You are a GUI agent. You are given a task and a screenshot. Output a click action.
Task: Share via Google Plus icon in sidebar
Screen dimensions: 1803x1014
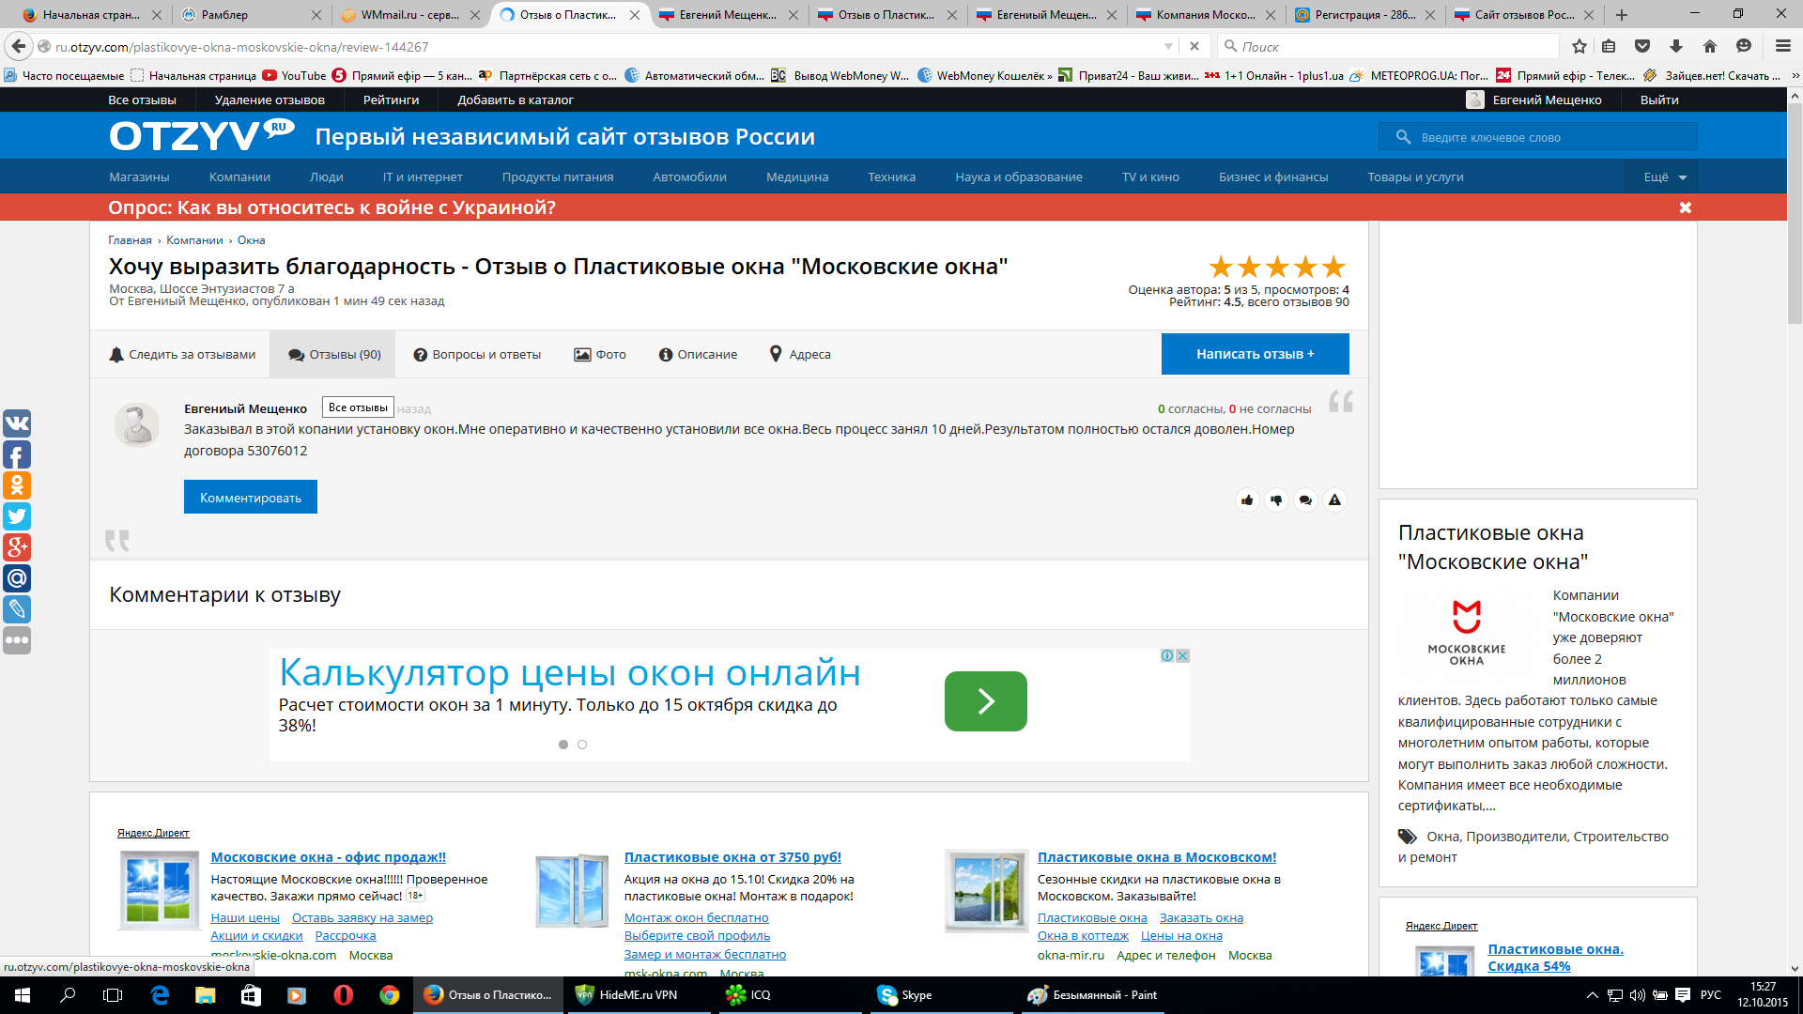click(17, 547)
